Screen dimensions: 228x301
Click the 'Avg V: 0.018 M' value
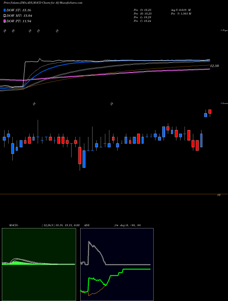(181, 10)
